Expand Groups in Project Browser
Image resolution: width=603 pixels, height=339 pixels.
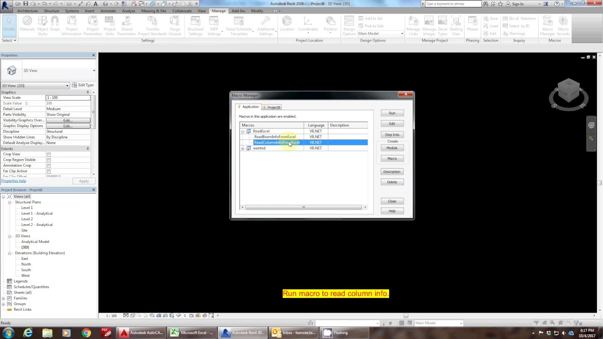coord(4,304)
